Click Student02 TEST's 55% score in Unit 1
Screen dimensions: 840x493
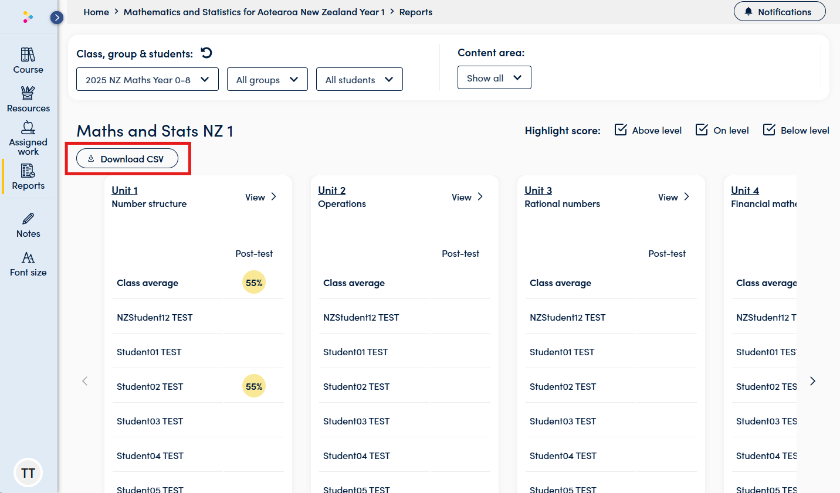254,386
